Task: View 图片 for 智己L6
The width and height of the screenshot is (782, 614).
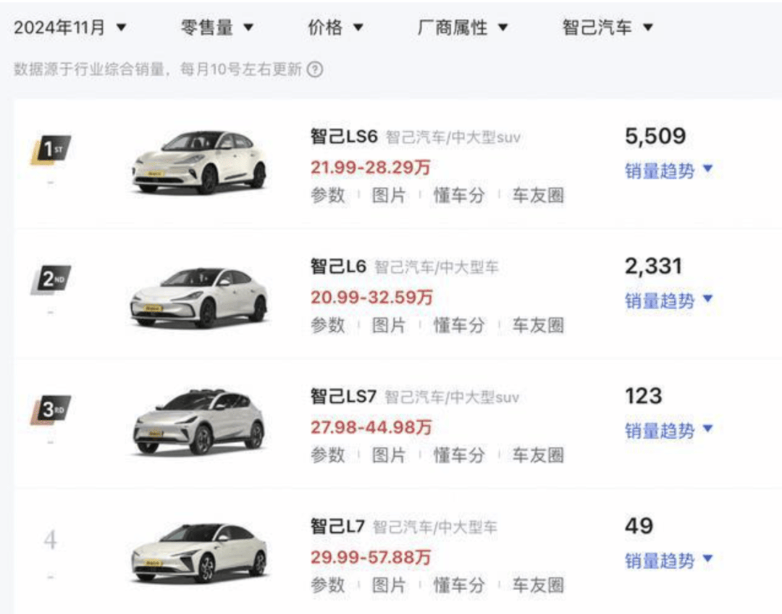Action: 389,325
